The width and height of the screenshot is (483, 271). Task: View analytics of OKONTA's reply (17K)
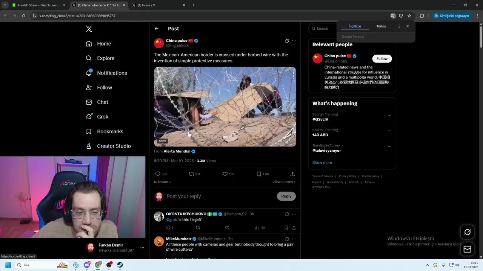click(x=260, y=228)
